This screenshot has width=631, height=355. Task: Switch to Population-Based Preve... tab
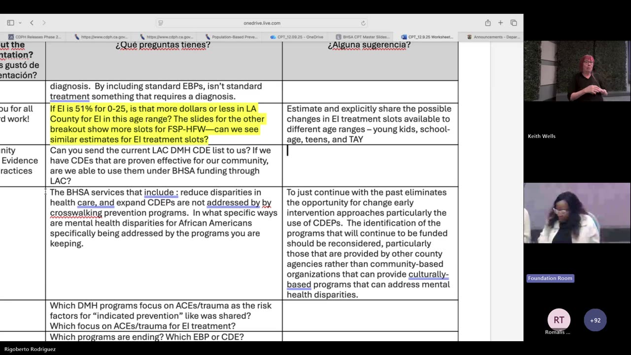(231, 37)
